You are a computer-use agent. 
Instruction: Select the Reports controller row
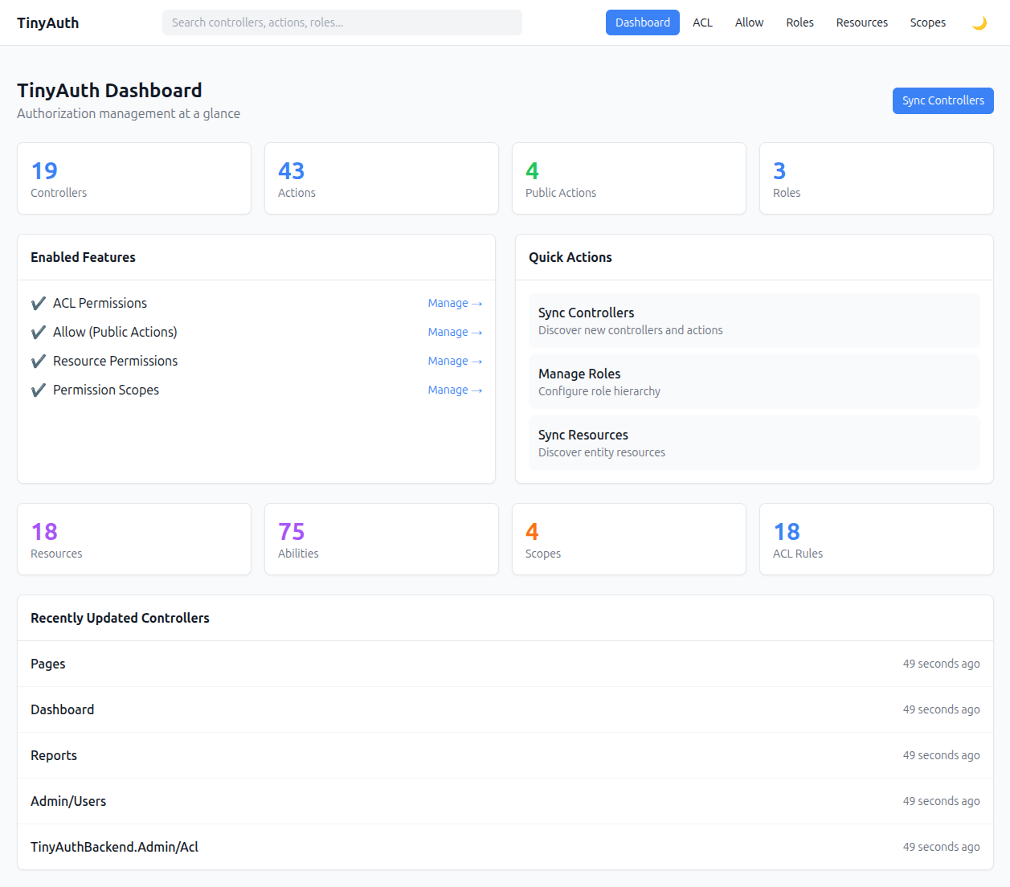505,755
